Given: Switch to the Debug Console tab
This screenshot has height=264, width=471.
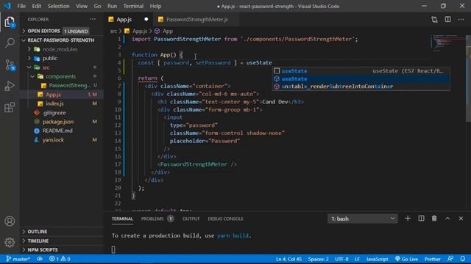Looking at the screenshot, I should (x=225, y=219).
